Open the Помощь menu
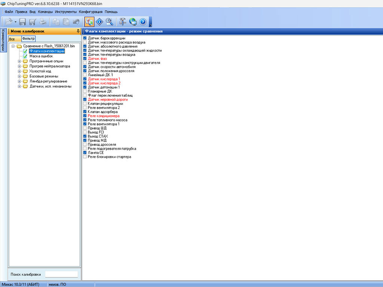 (x=111, y=12)
